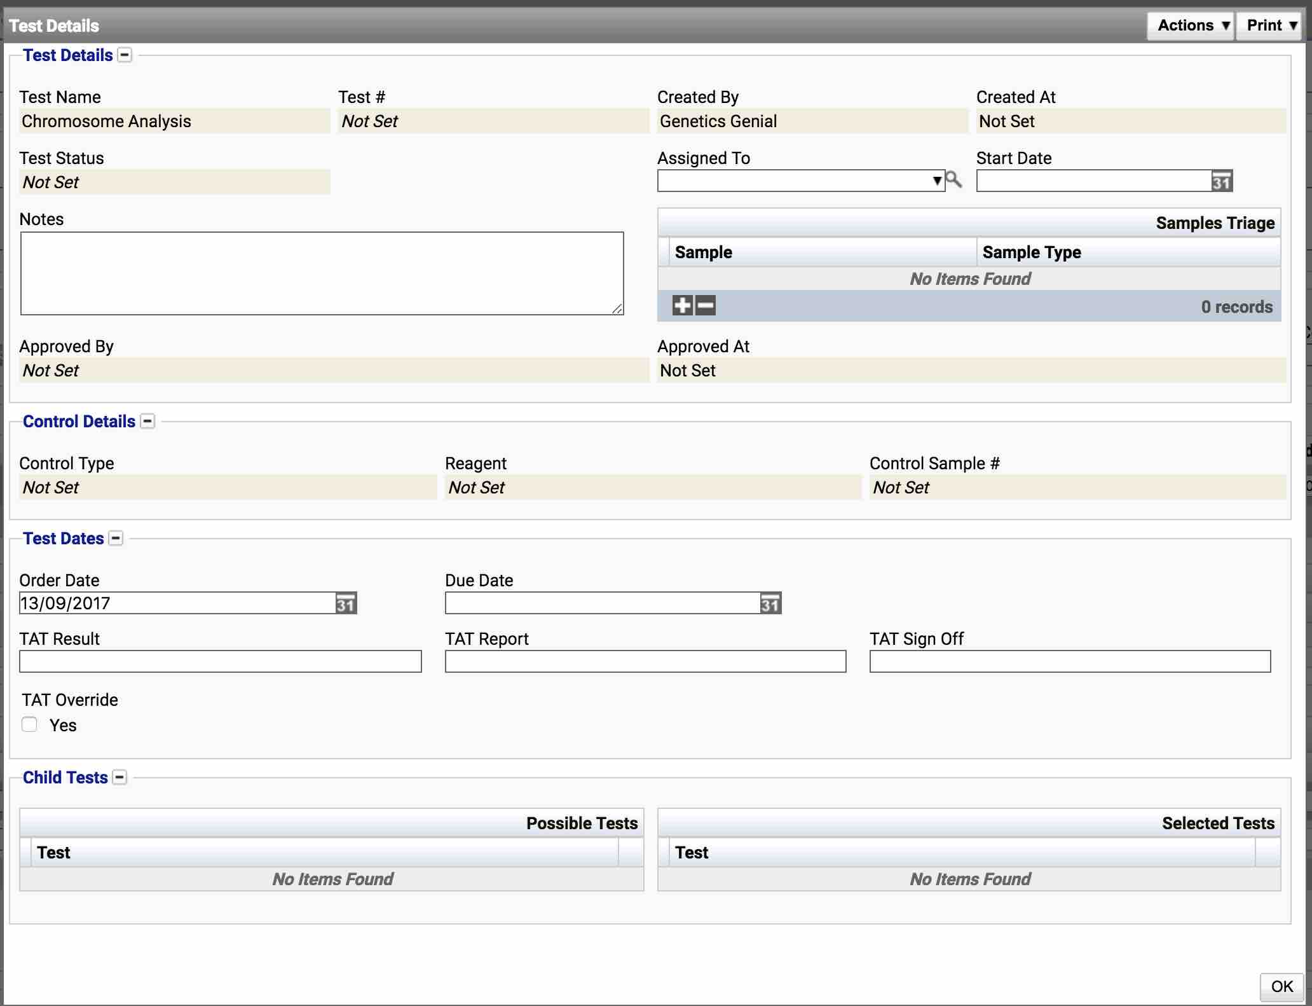This screenshot has height=1006, width=1312.
Task: Click the Sample column header in Samples Triage
Action: tap(823, 252)
